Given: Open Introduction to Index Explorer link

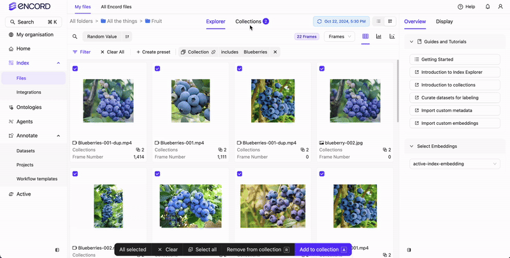Looking at the screenshot, I should point(455,72).
